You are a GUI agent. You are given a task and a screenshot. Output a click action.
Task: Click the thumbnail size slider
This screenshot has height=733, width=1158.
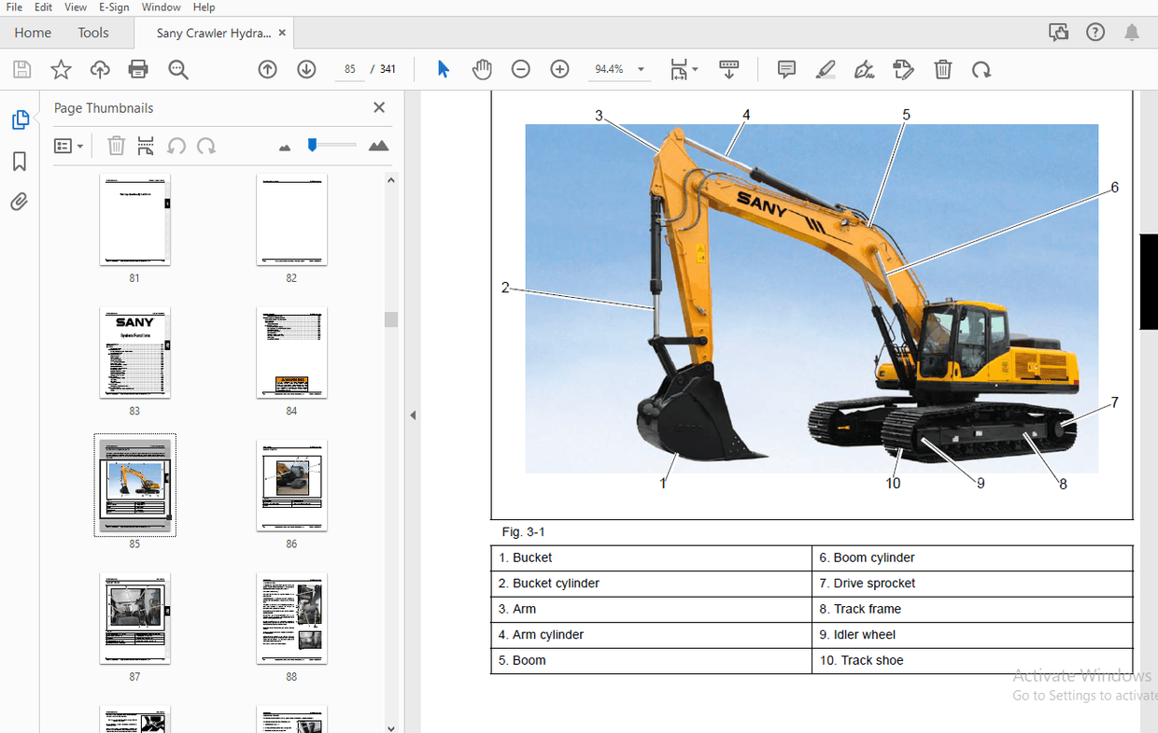[332, 145]
